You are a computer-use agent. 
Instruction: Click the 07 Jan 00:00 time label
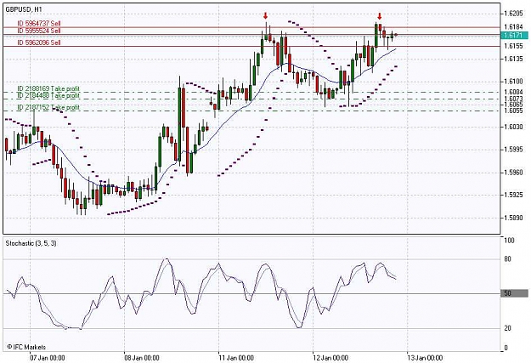pyautogui.click(x=47, y=358)
